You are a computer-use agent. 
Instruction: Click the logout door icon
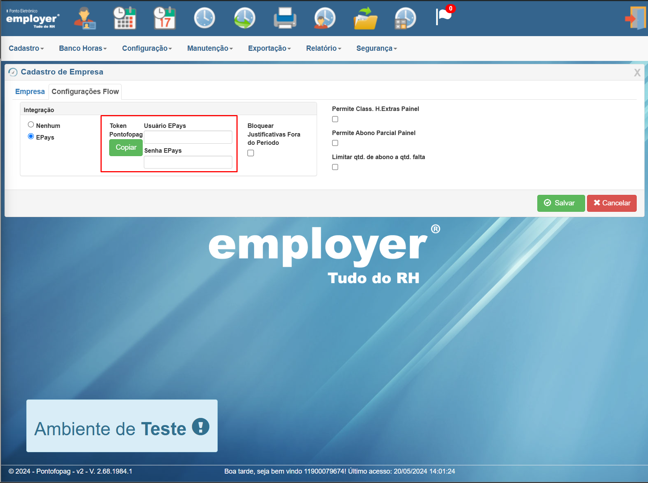click(635, 18)
